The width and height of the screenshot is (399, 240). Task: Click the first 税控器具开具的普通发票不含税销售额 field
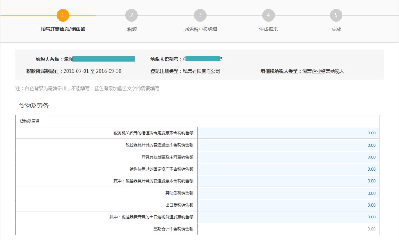[x=288, y=145]
